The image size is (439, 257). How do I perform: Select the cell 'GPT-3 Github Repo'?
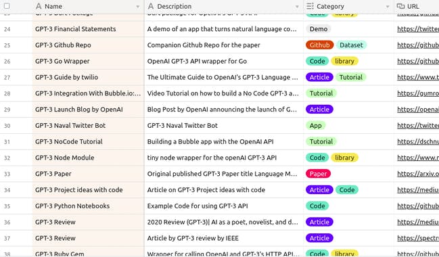coord(88,45)
